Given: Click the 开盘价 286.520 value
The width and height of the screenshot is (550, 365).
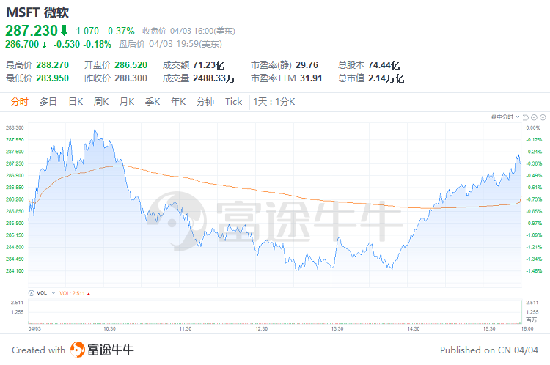Looking at the screenshot, I should (x=131, y=65).
